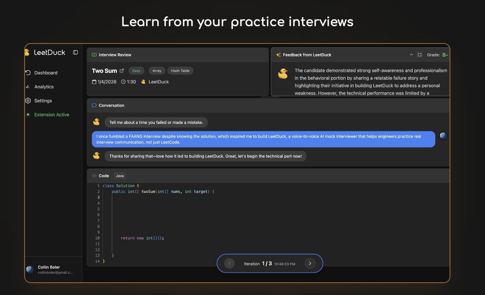Switch to the Java language tab

(120, 176)
